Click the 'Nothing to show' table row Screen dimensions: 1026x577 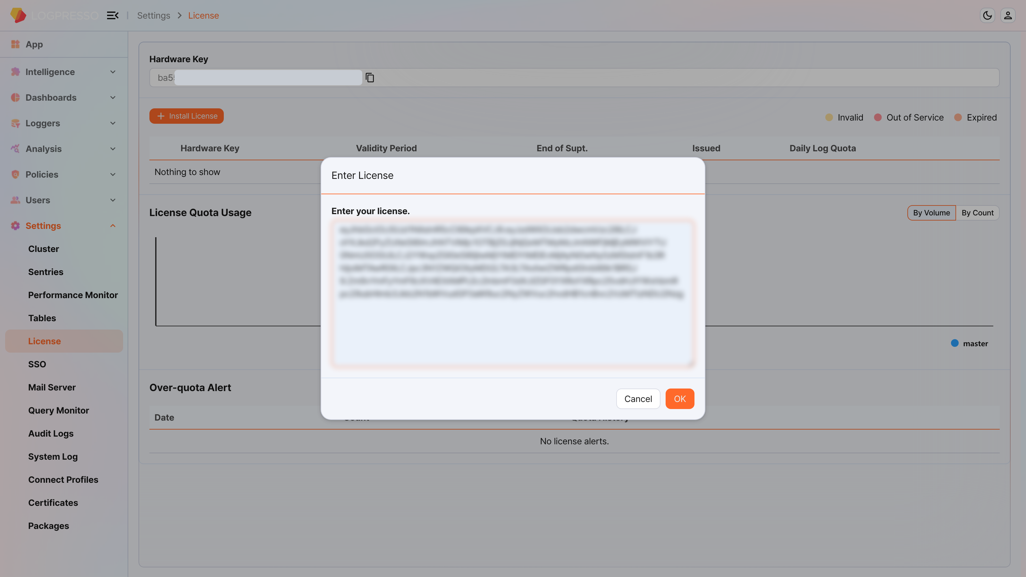click(574, 172)
